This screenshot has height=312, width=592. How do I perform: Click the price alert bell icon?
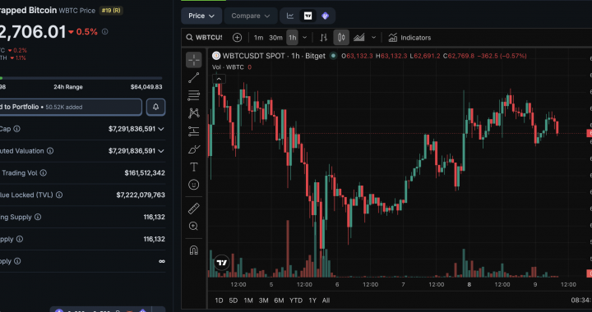click(155, 107)
